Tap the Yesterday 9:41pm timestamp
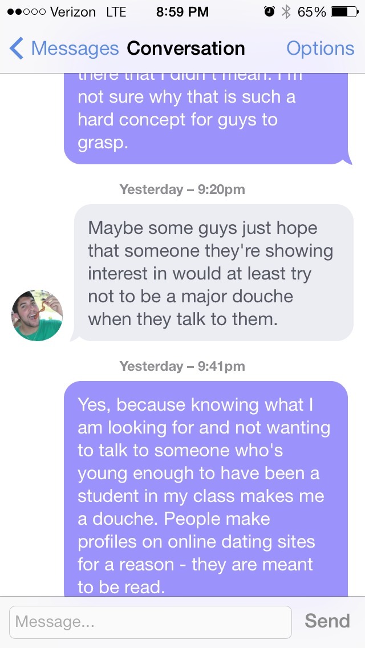The width and height of the screenshot is (365, 648). click(182, 366)
